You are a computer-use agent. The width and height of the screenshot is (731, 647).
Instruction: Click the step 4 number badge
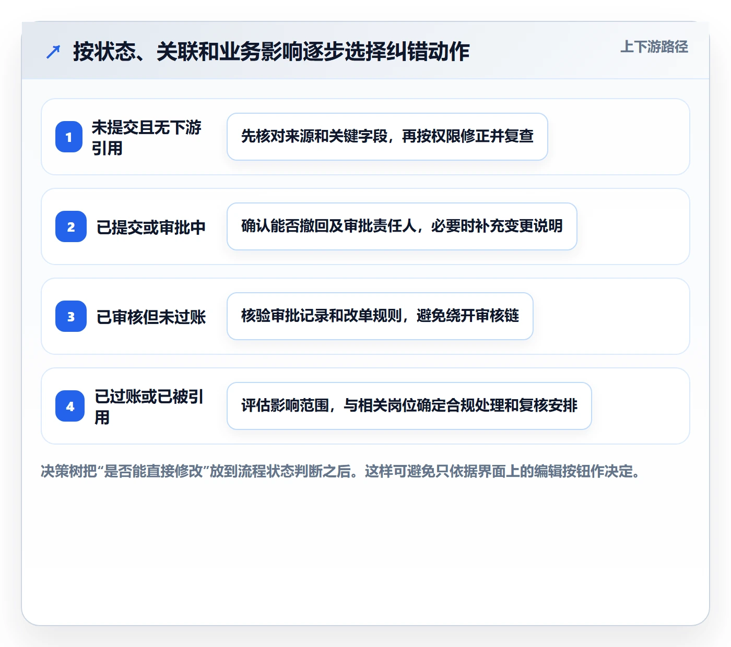[x=70, y=406]
